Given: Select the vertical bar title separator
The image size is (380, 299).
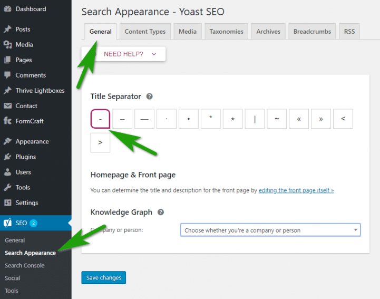Looking at the screenshot, I should 255,119.
